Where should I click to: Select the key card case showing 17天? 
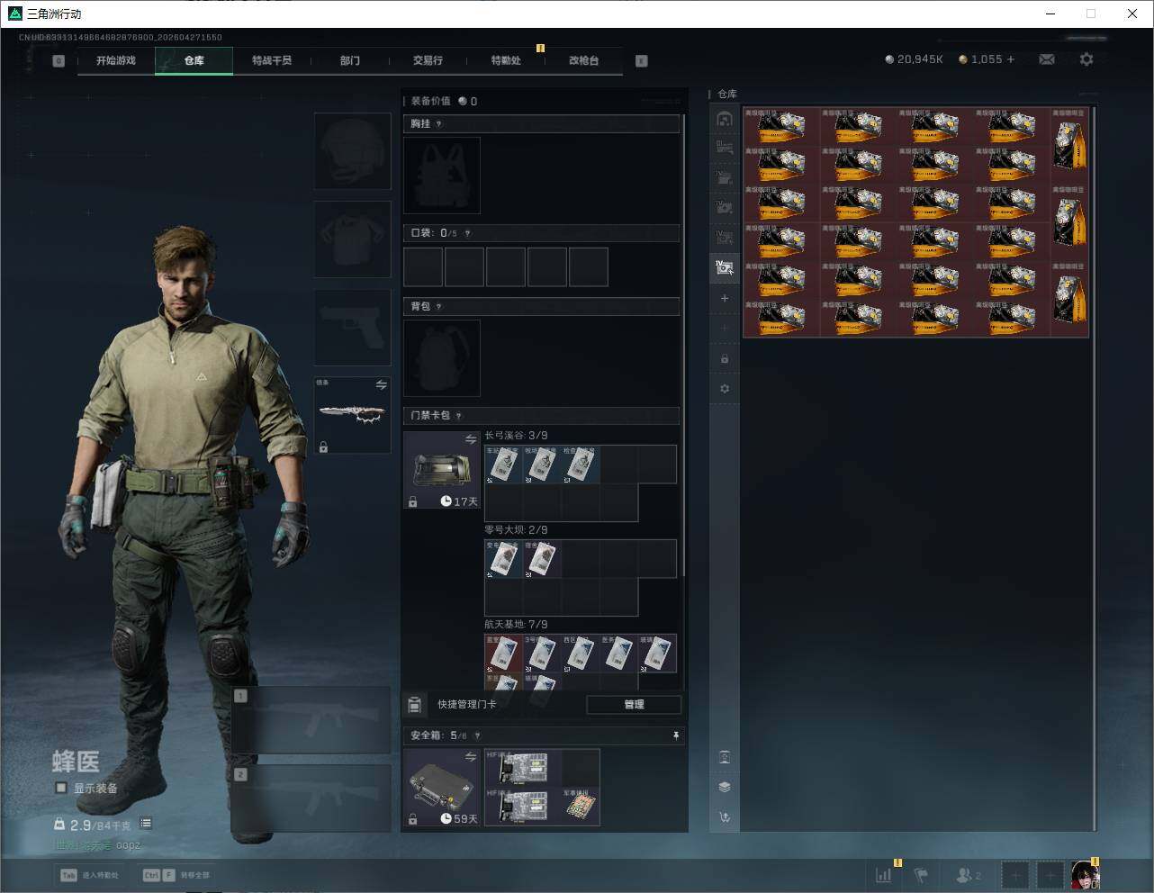point(442,470)
